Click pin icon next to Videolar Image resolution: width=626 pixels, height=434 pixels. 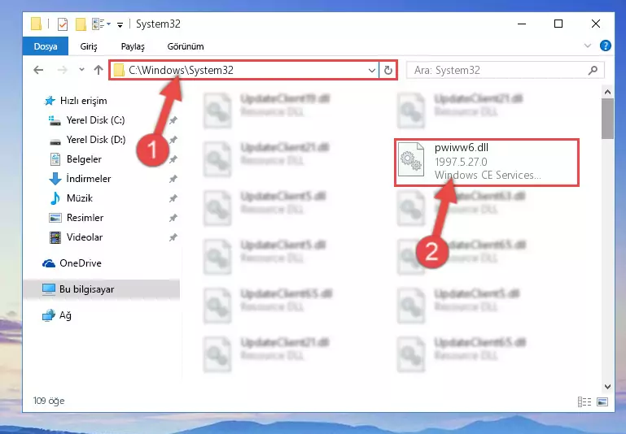pyautogui.click(x=173, y=237)
